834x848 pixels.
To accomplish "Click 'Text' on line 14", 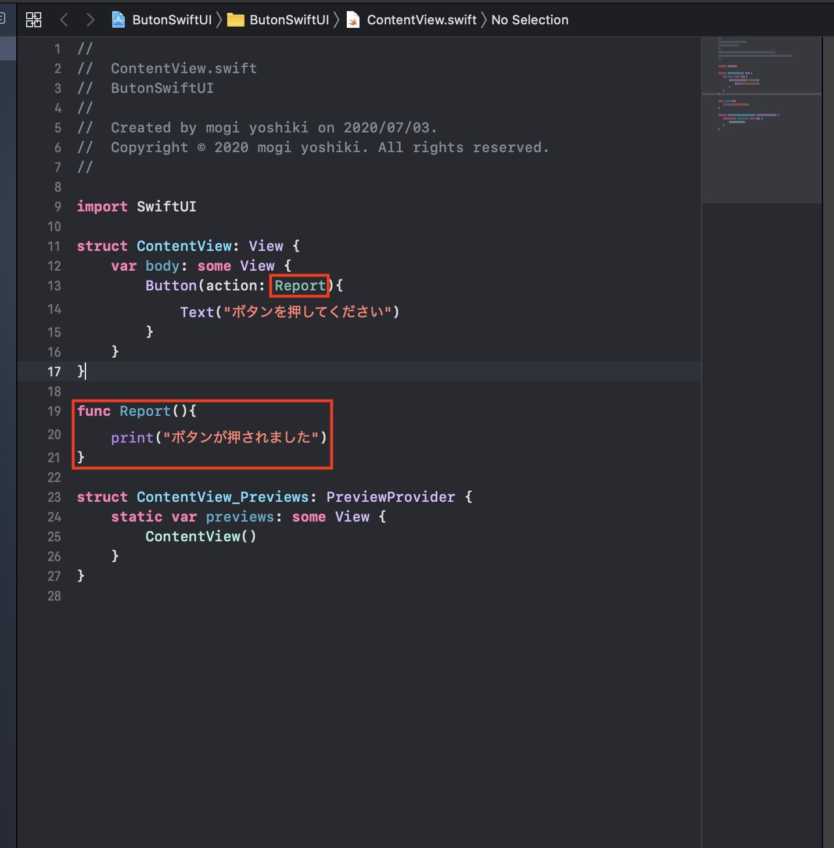I will tap(197, 312).
